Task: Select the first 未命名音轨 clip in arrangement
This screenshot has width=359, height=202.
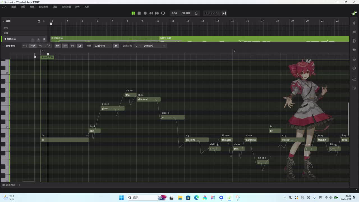Action: coord(105,39)
